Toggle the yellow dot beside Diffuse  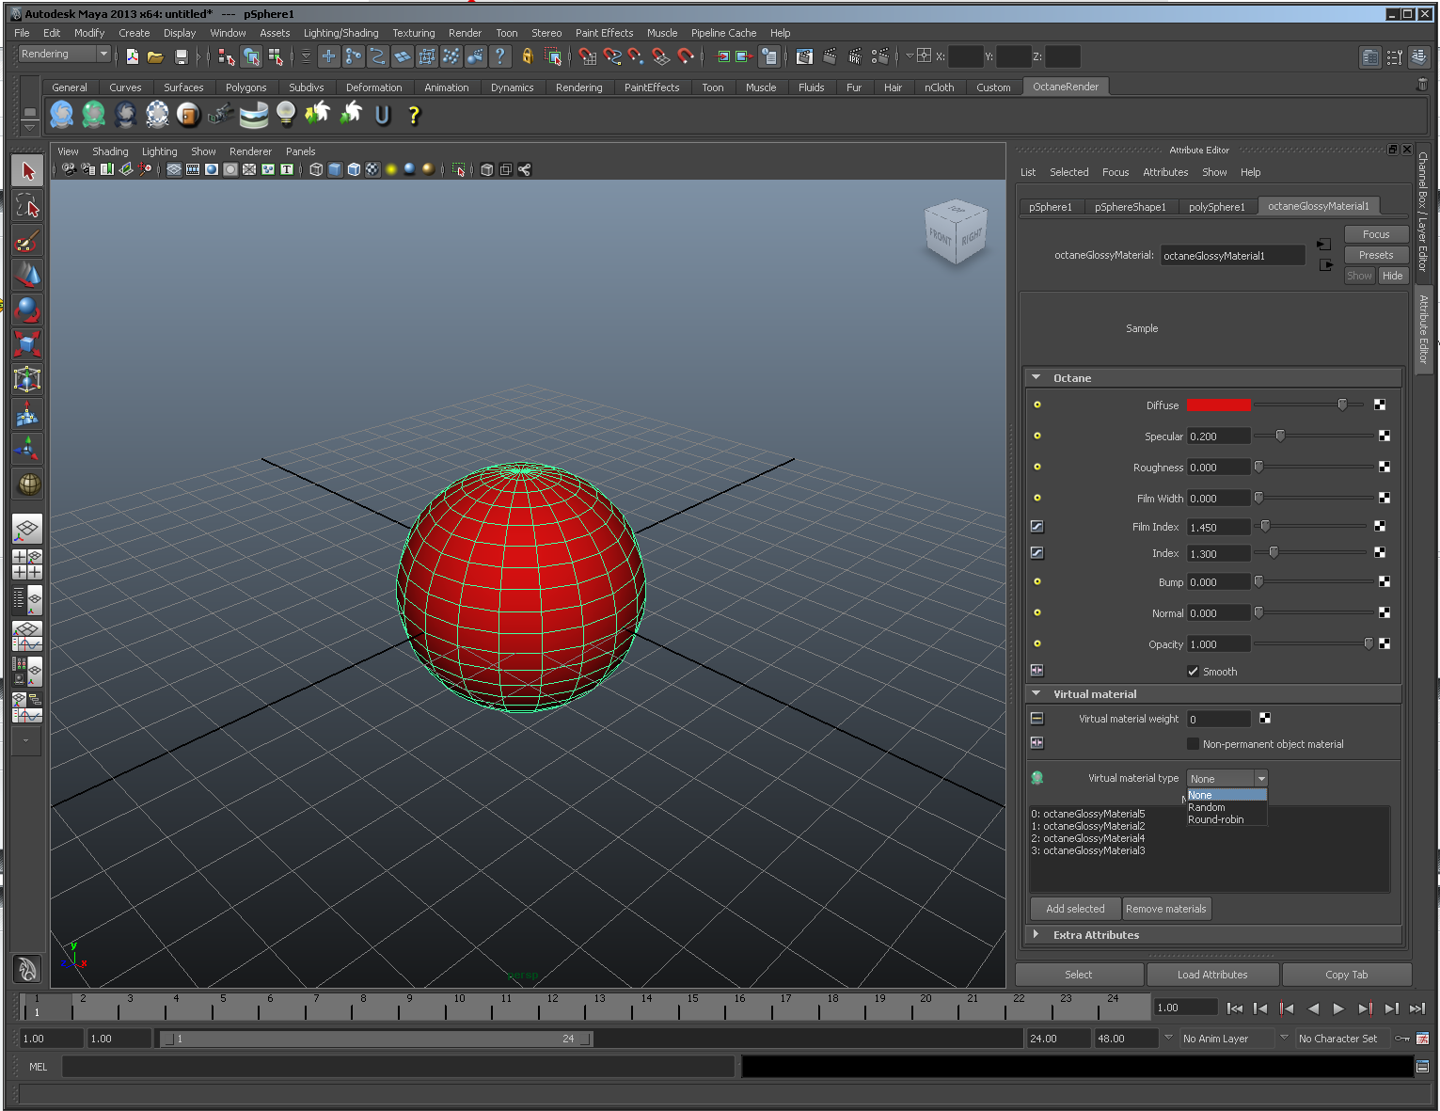point(1037,405)
